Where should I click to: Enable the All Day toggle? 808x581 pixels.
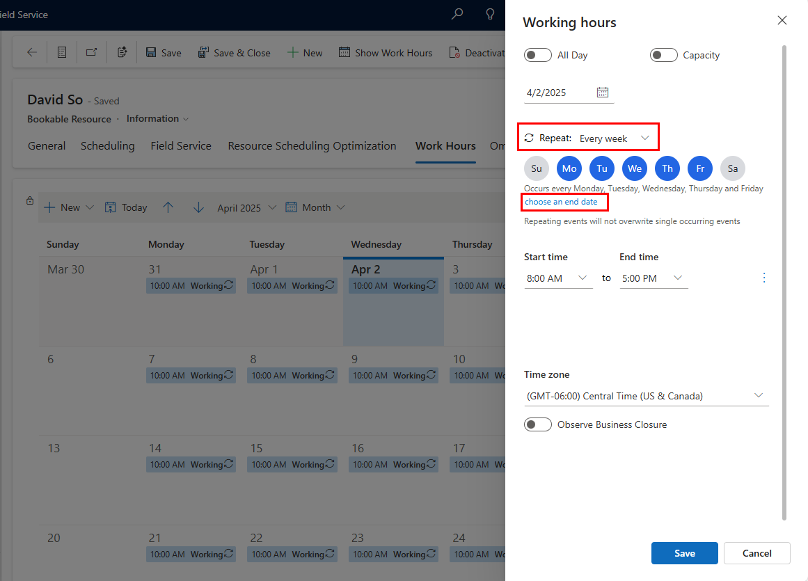pos(537,54)
